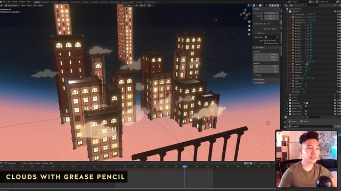Enable the Local Camera checkbox
This screenshot has width=341, height=191.
(265, 24)
